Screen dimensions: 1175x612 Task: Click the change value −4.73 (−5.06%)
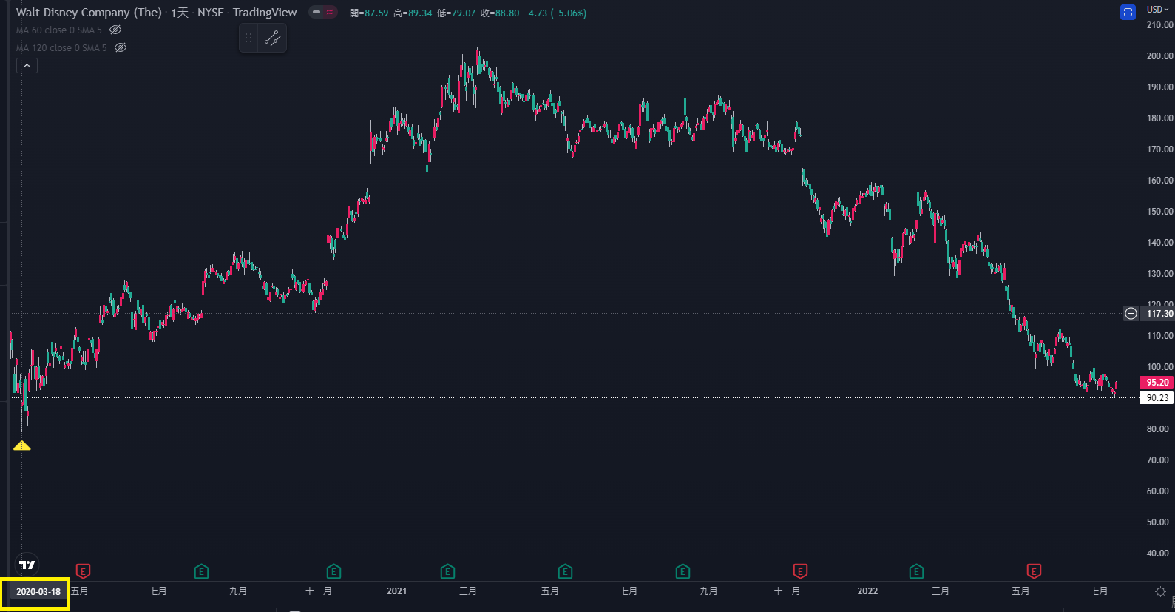point(555,13)
